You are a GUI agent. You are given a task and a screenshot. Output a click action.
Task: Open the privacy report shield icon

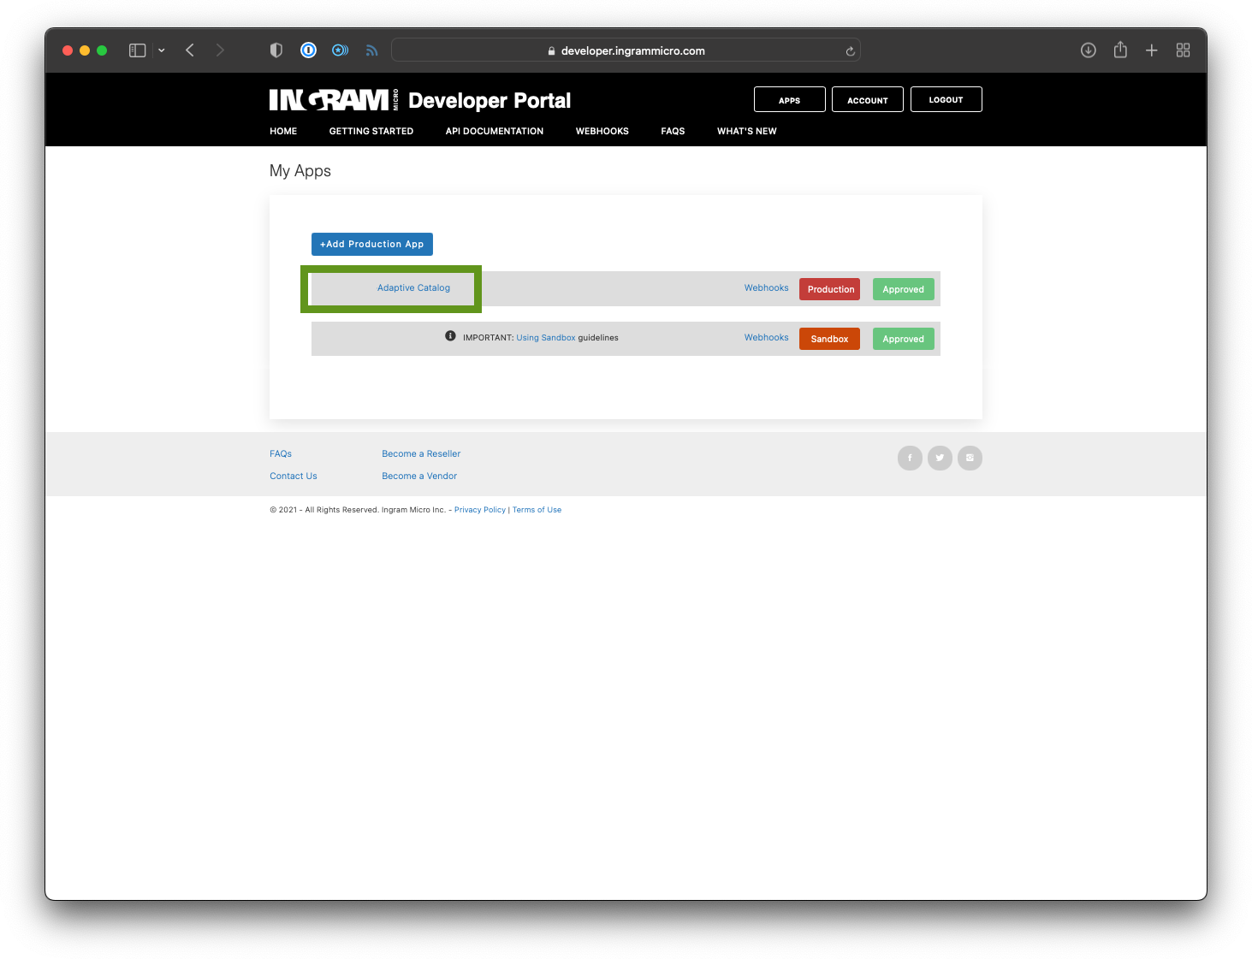(276, 50)
